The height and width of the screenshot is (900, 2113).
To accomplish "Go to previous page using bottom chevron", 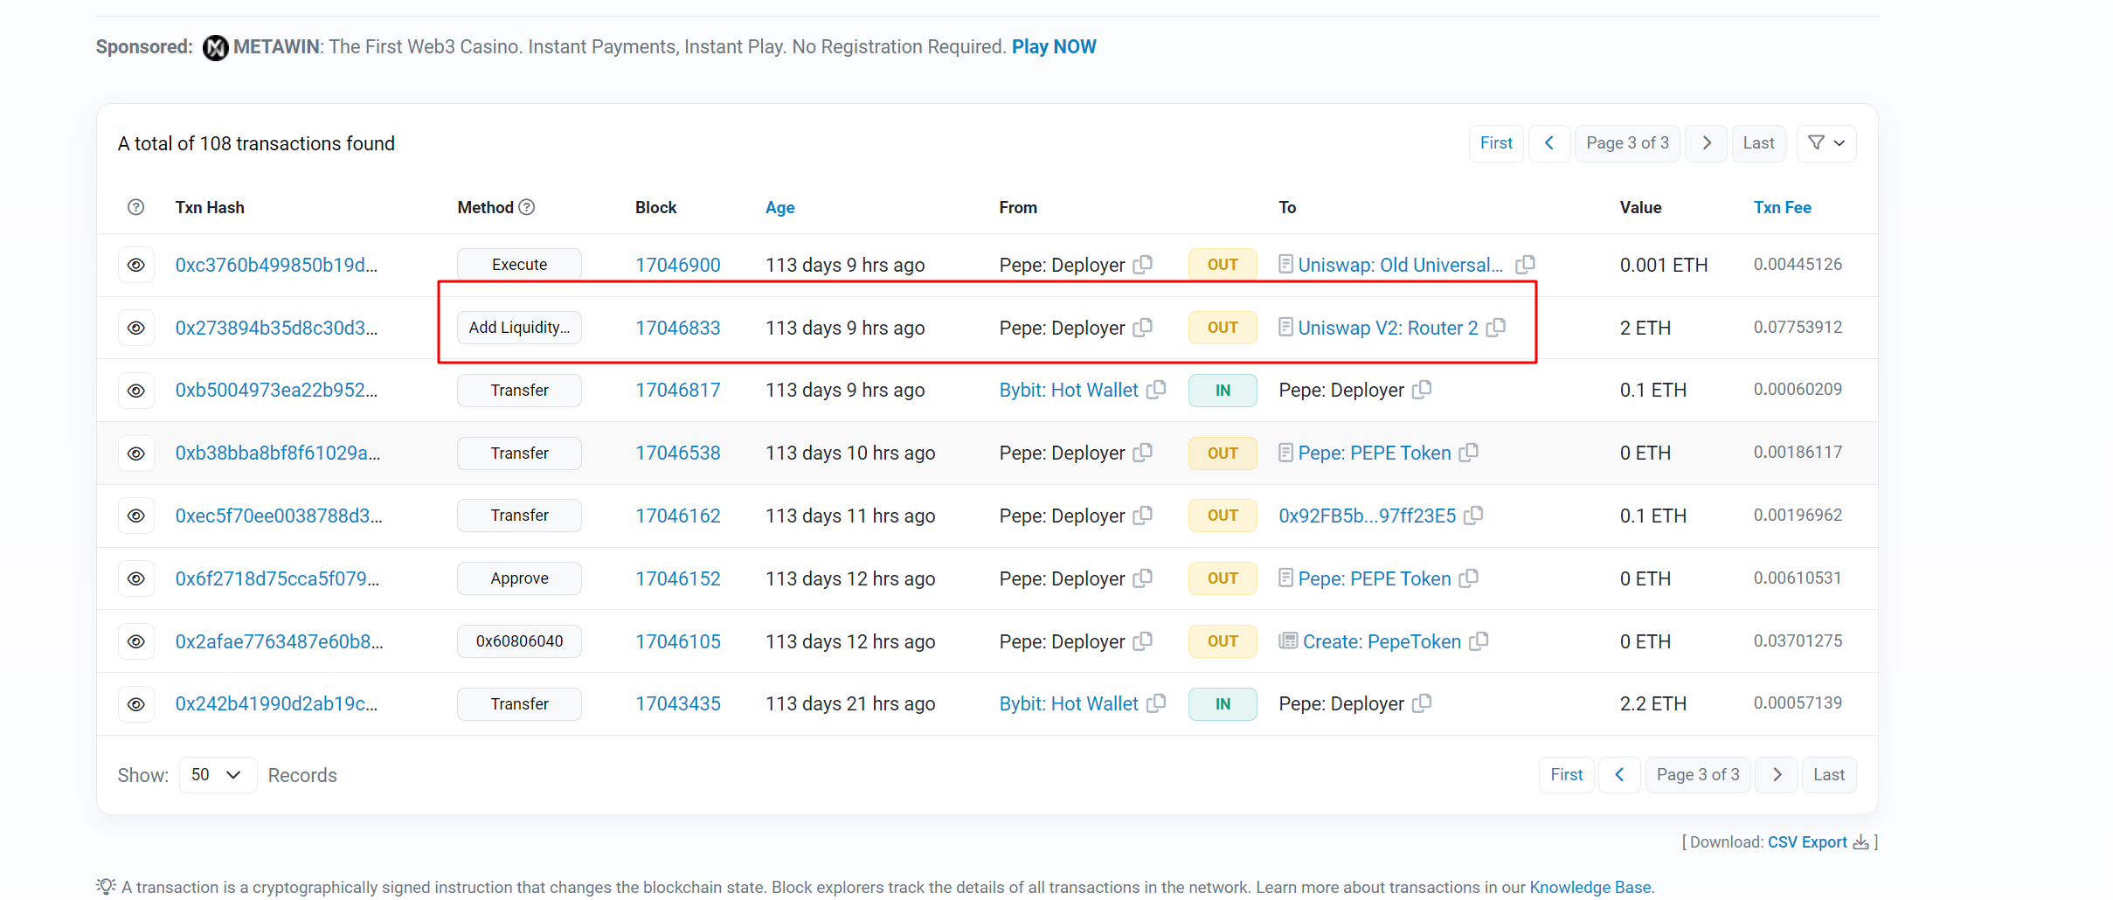I will pyautogui.click(x=1619, y=775).
